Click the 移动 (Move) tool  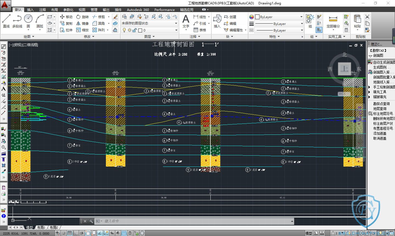[x=66, y=17]
